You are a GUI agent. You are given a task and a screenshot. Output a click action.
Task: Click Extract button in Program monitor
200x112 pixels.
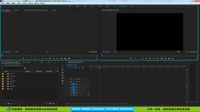(x=165, y=58)
